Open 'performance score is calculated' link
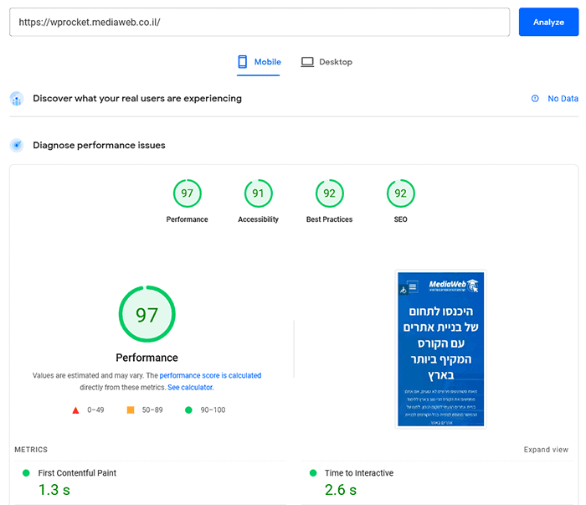Viewport: 586px width, 505px height. click(210, 375)
